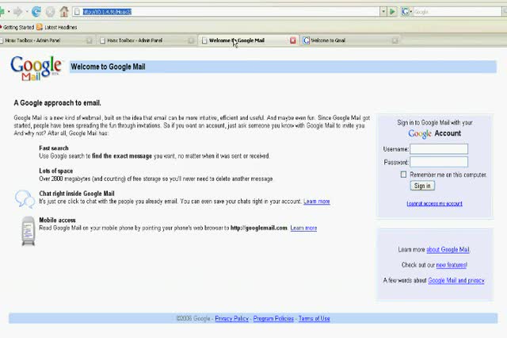Screen dimensions: 507x338
Task: Open the new features link
Action: 452,265
